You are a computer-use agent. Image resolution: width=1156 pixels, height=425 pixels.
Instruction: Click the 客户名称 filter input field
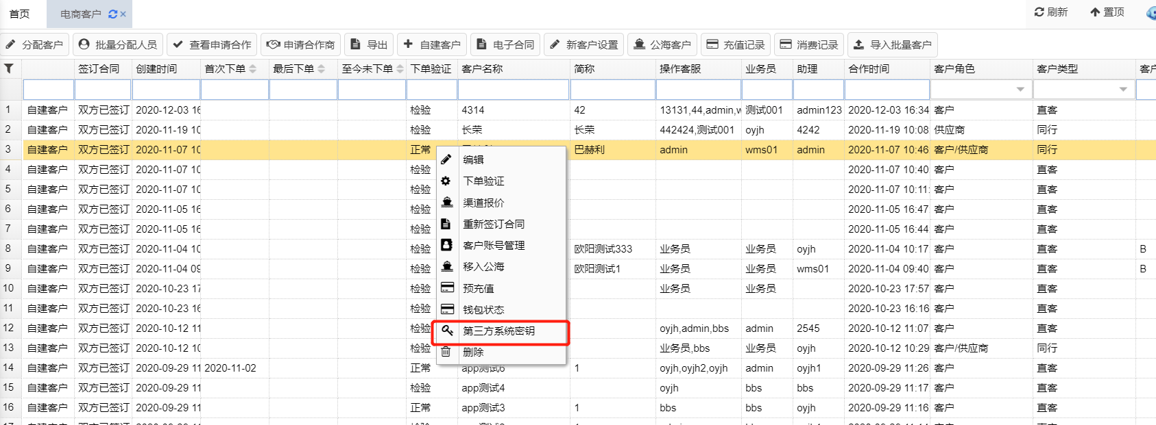coord(514,90)
